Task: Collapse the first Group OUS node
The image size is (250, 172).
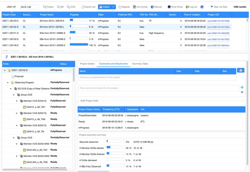Action: (x=14, y=95)
